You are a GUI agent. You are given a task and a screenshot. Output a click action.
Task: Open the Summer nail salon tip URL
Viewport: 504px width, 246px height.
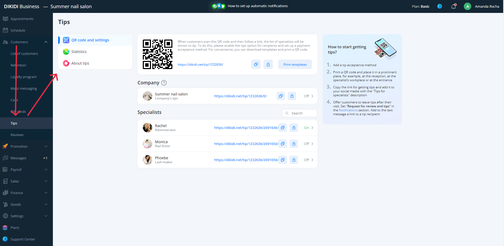click(240, 96)
